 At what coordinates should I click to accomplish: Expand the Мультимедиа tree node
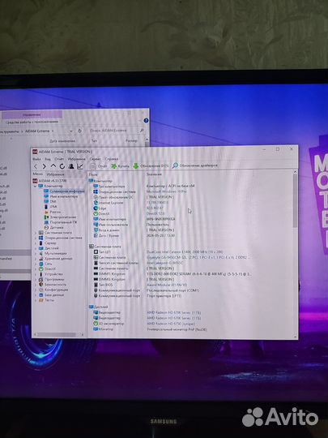point(36,253)
